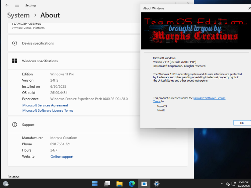The image size is (251, 188).
Task: Close the About Windows dialog
Action: pyautogui.click(x=249, y=8)
